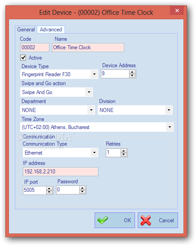The image size is (196, 246).
Task: Decrease Password value with down arrow
Action: (83, 192)
